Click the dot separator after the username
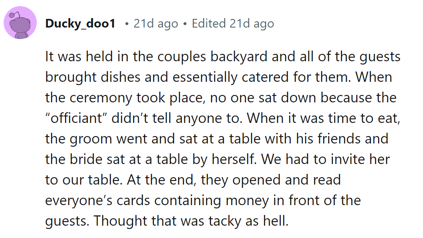423x238 pixels. point(127,24)
